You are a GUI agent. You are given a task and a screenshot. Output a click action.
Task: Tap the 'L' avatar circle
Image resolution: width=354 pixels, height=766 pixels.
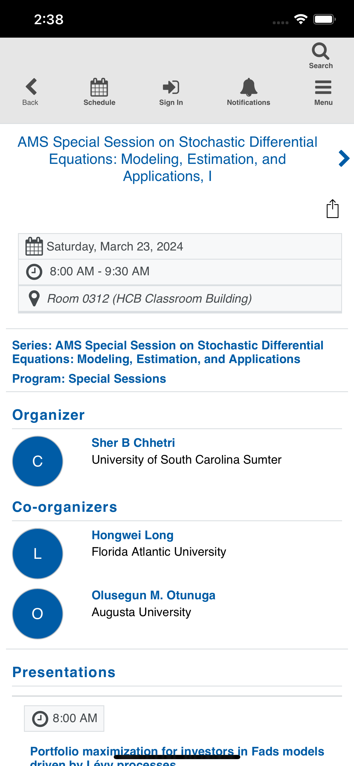(38, 553)
